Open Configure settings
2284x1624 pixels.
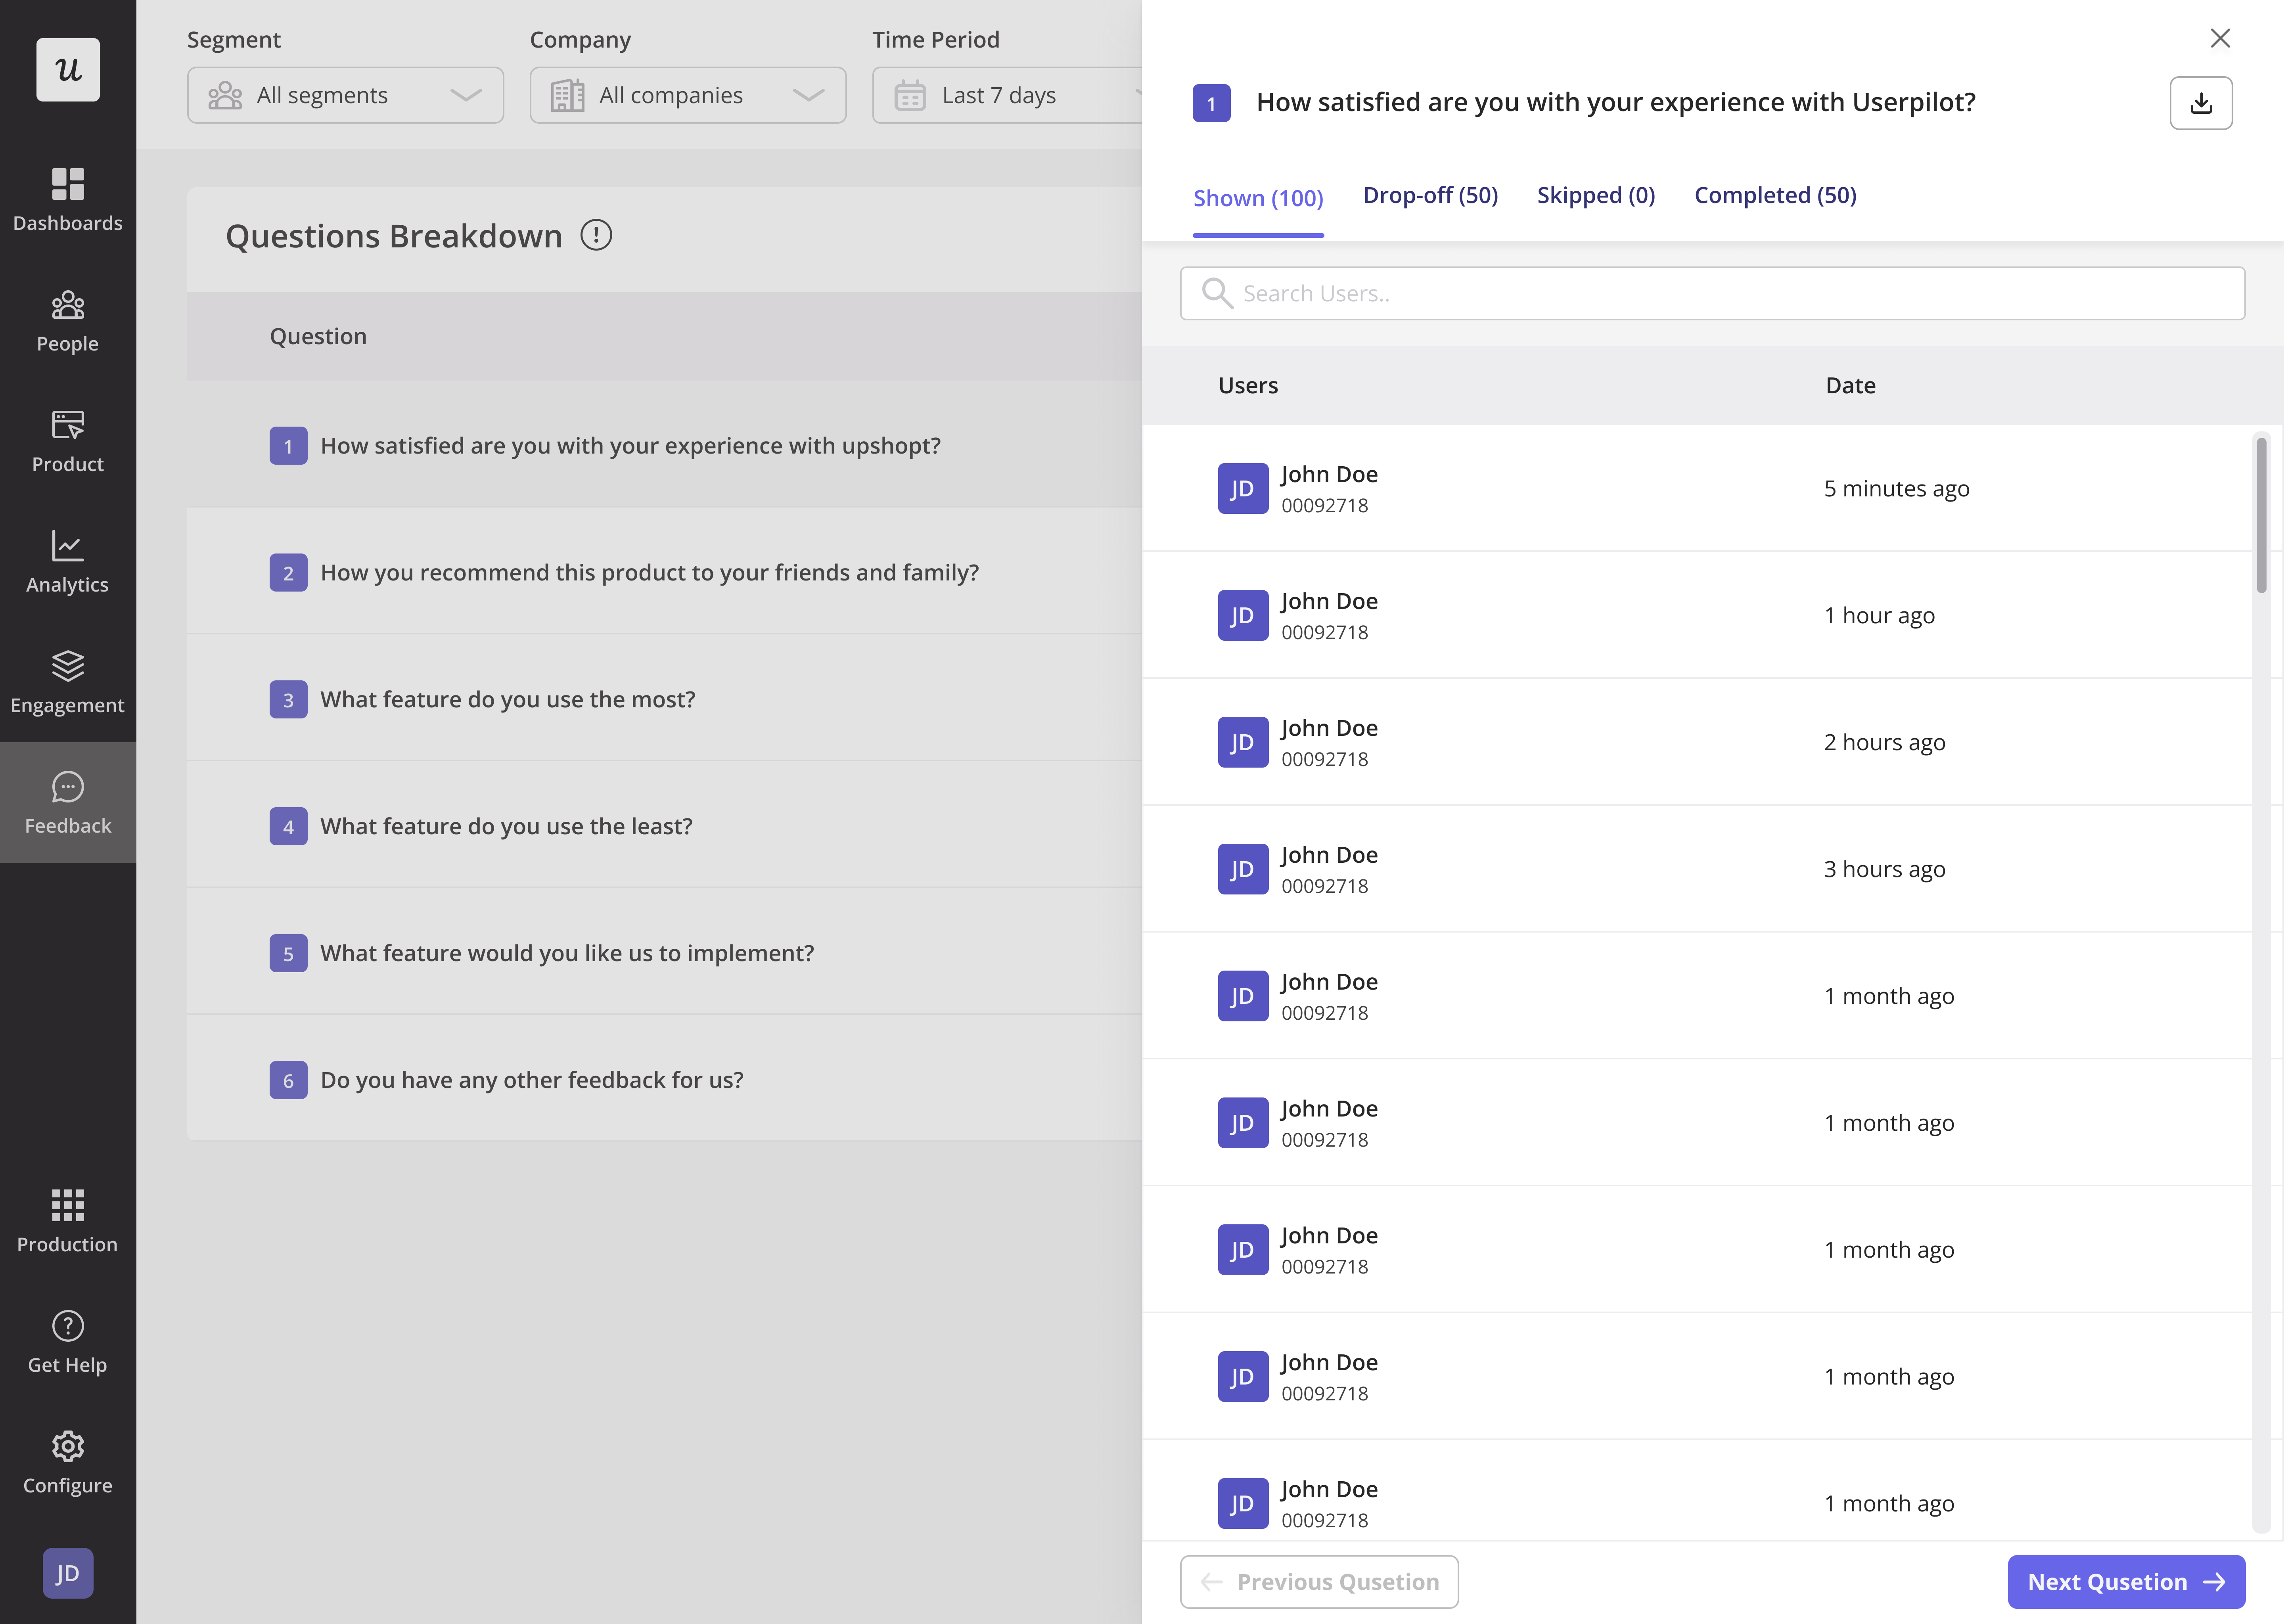pyautogui.click(x=68, y=1462)
